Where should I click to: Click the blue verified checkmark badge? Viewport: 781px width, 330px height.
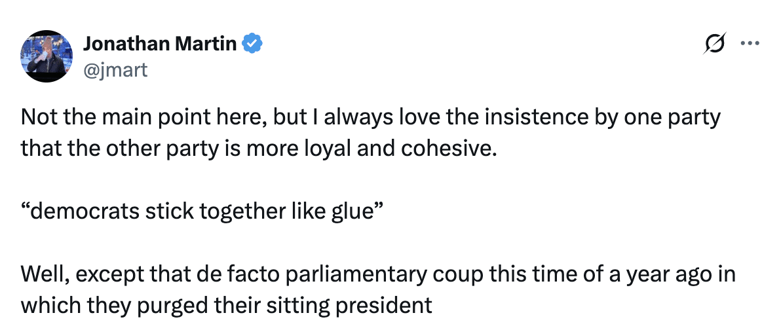click(253, 44)
